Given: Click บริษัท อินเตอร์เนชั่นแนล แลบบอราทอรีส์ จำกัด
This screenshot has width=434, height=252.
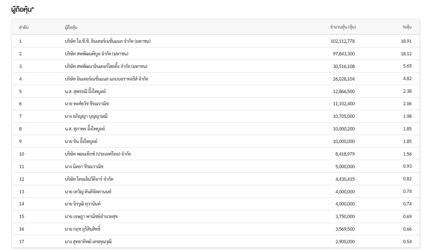Looking at the screenshot, I should click(x=106, y=79).
